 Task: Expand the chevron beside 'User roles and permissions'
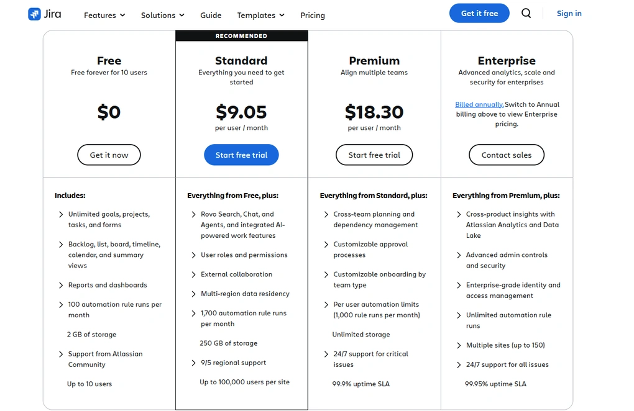click(x=193, y=255)
